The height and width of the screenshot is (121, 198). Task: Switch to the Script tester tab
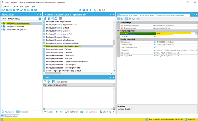(71, 112)
